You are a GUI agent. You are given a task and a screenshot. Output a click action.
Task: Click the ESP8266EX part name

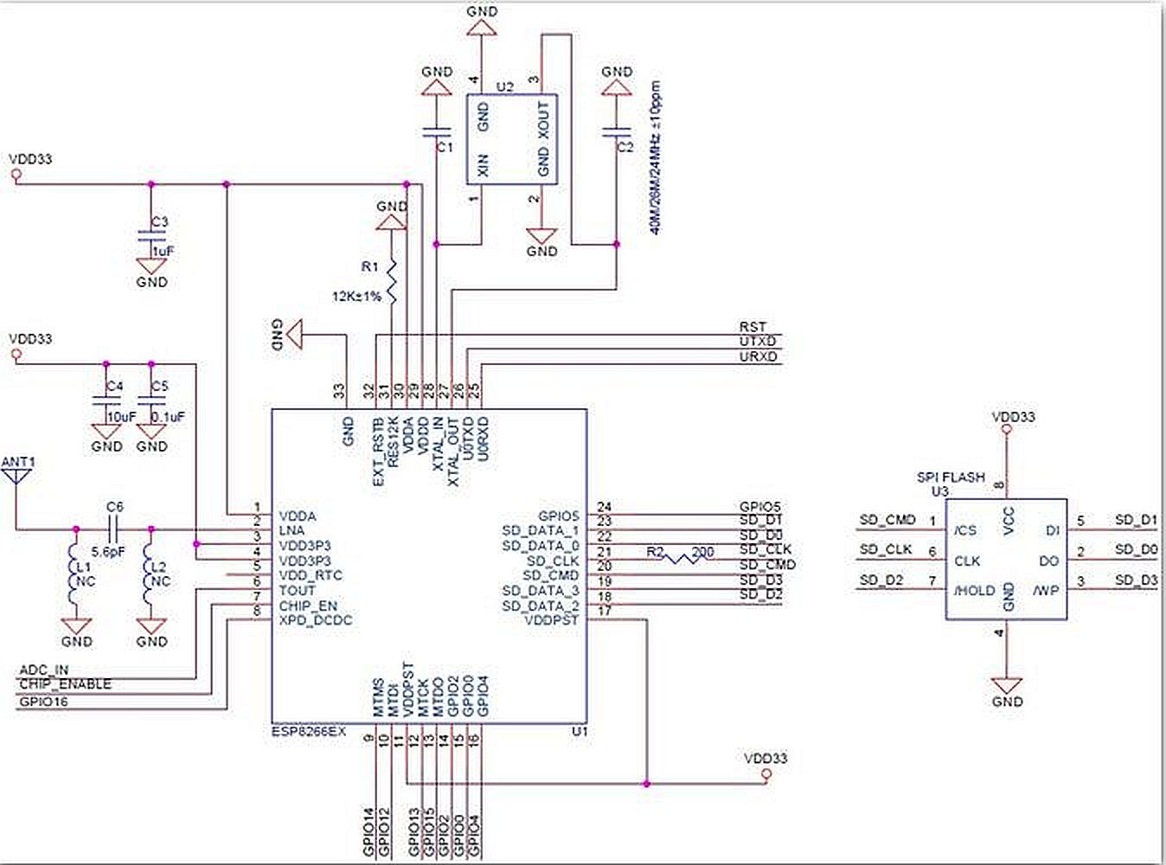308,732
